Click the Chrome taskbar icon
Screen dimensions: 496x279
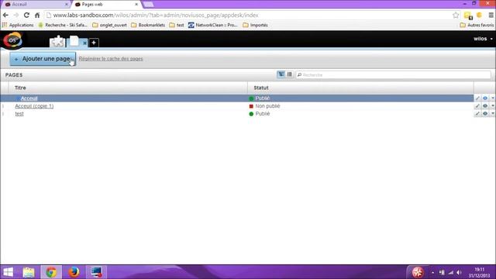coord(51,272)
